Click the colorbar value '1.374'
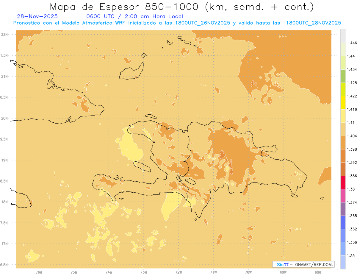 coord(352,202)
